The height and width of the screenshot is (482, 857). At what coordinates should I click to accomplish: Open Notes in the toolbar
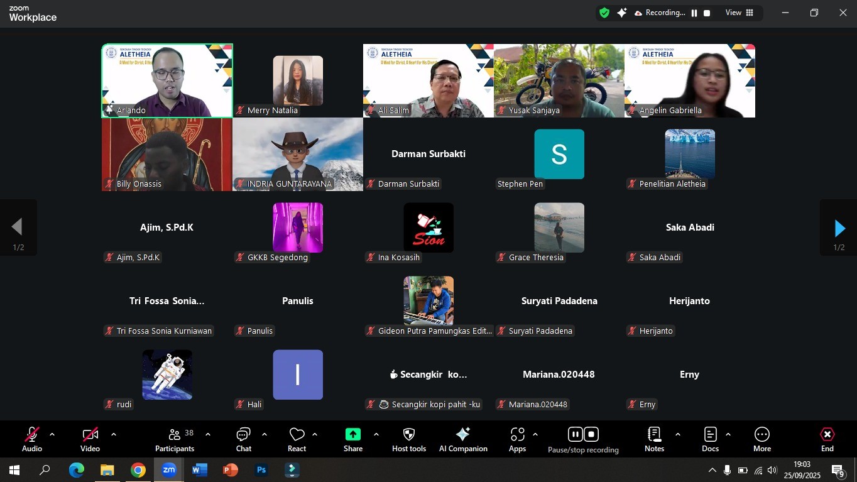[654, 439]
